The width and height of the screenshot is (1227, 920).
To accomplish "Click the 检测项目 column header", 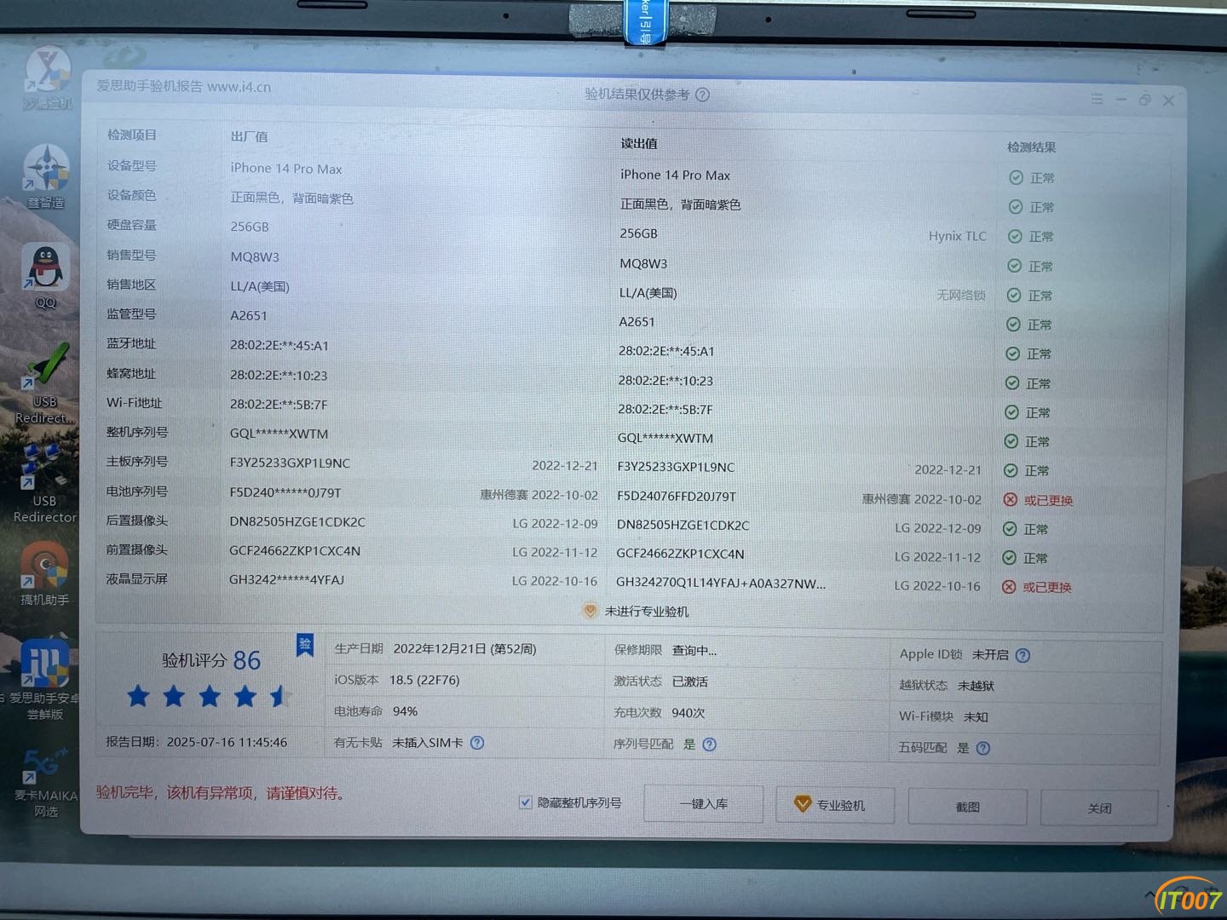I will [132, 135].
